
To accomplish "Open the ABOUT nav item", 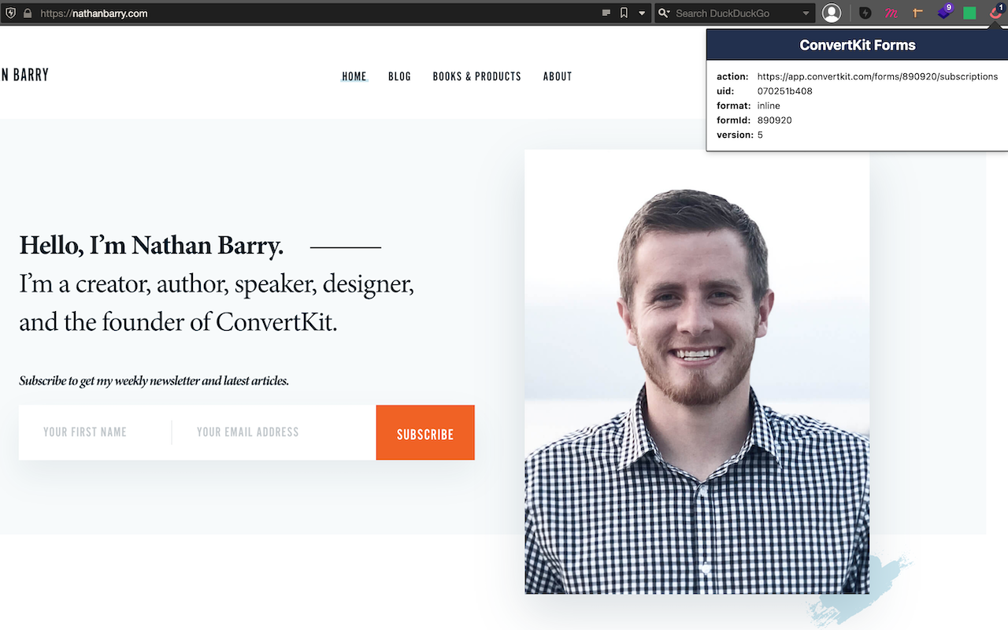I will 558,76.
